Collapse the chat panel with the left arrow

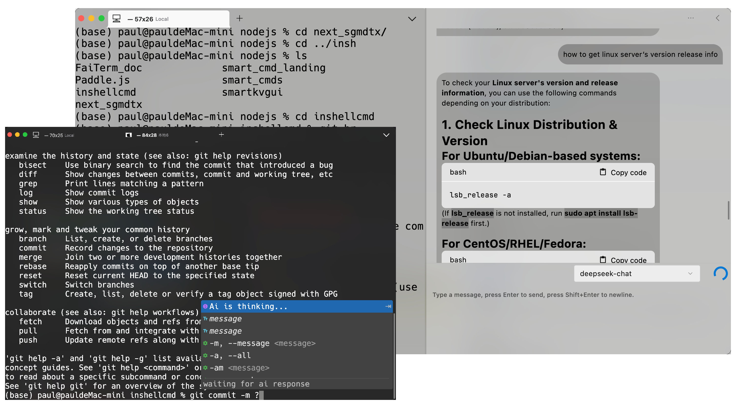tap(717, 18)
